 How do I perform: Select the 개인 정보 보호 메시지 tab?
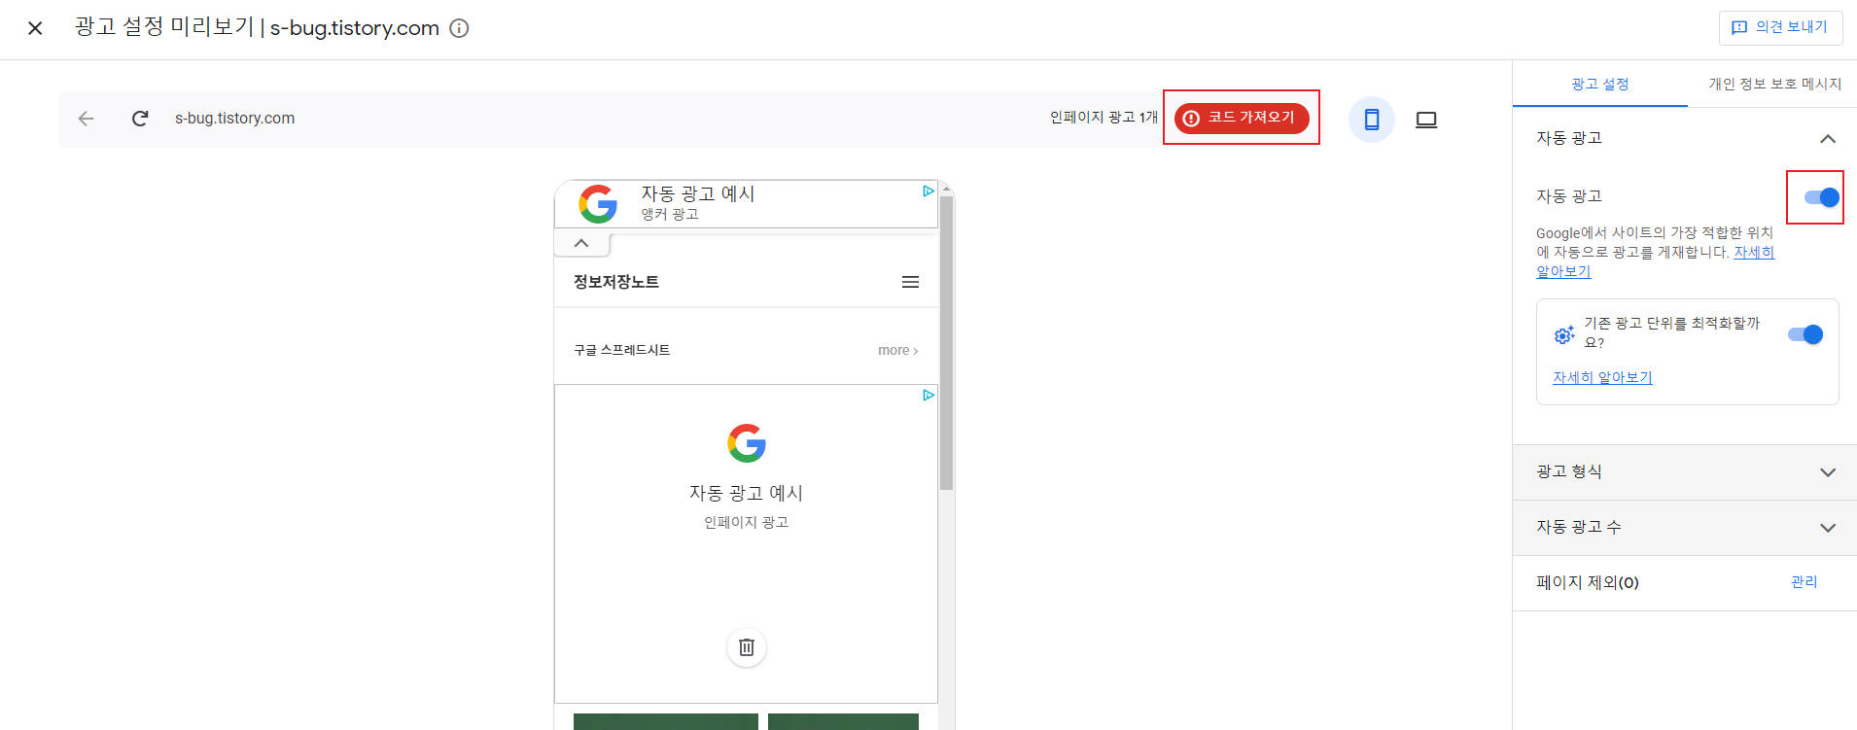coord(1774,84)
